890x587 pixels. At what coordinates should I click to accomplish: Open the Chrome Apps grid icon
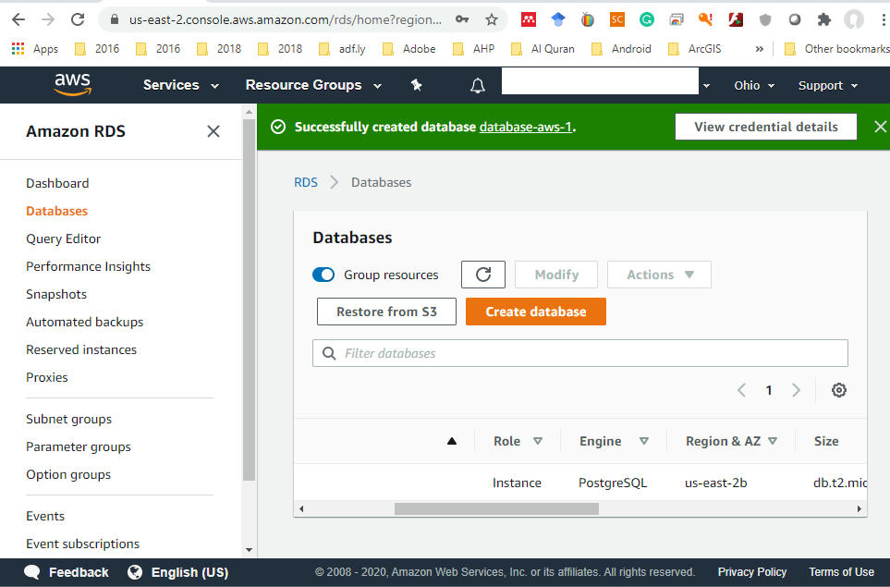(x=18, y=49)
